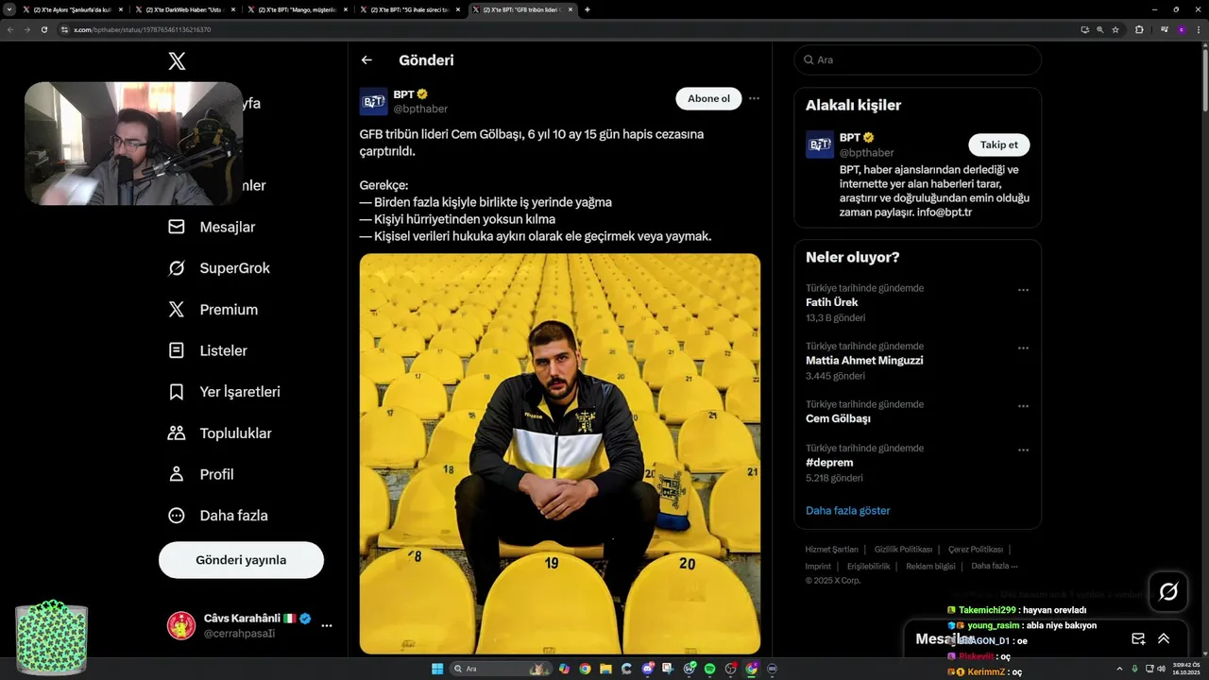Screen dimensions: 1209x680
Task: Click the X logo in sidebar
Action: click(x=177, y=61)
